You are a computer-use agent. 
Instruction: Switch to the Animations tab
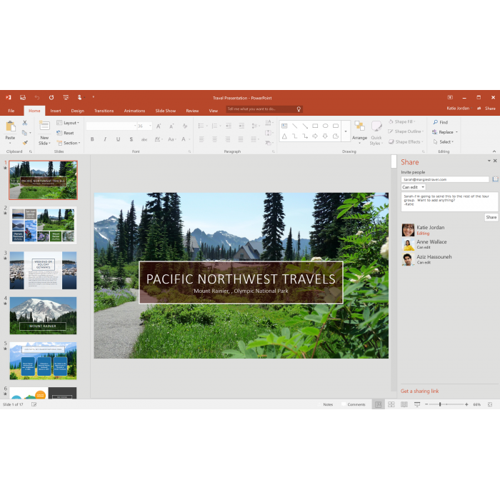tap(134, 111)
